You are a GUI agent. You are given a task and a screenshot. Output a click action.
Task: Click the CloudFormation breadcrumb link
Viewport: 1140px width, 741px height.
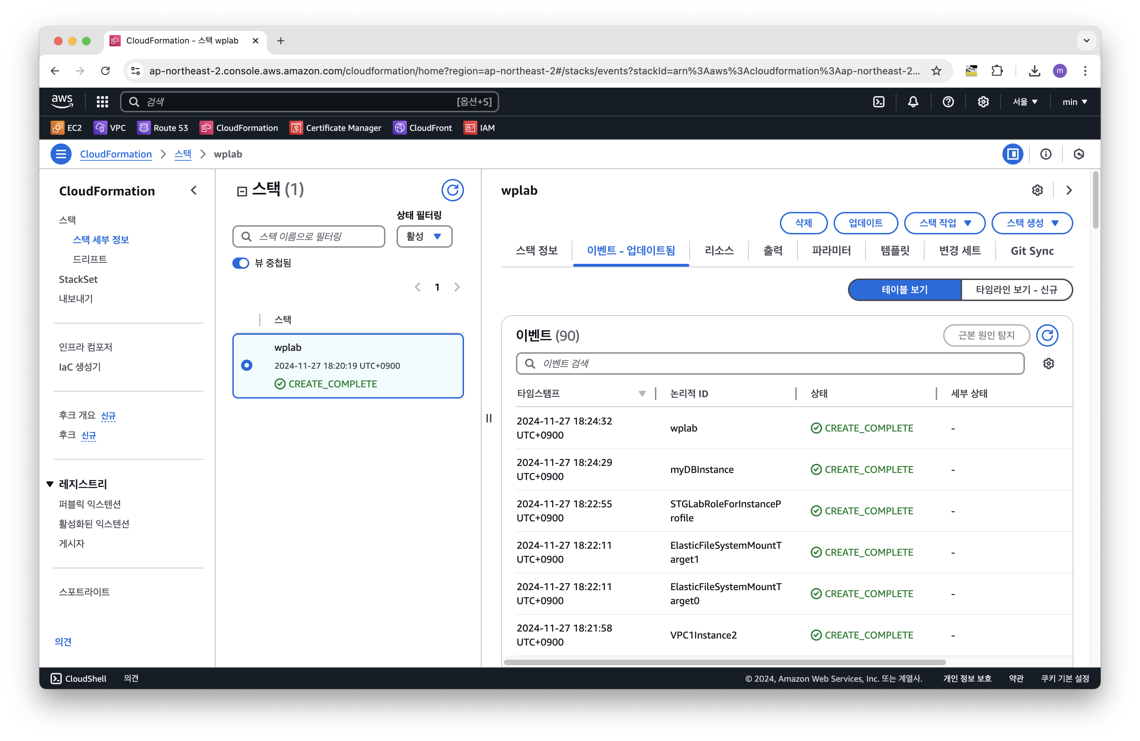(115, 154)
